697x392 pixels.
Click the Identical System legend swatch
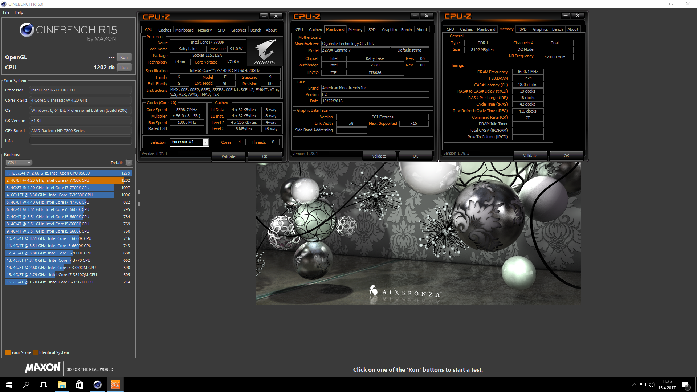point(35,352)
